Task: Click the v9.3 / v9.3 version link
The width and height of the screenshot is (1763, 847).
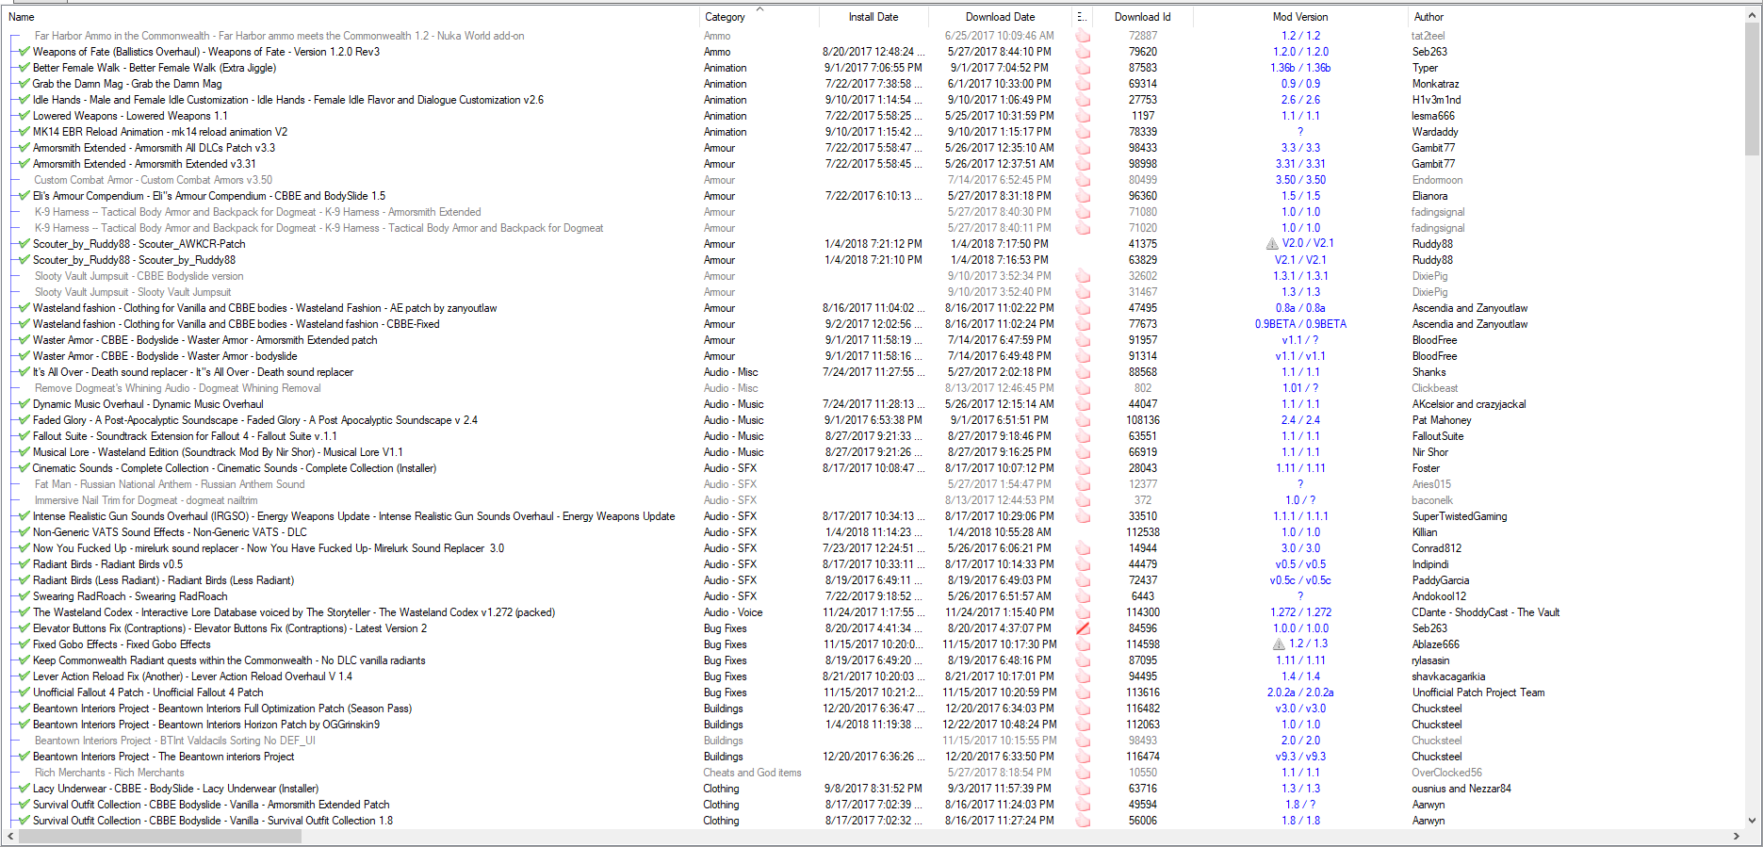Action: 1300,757
